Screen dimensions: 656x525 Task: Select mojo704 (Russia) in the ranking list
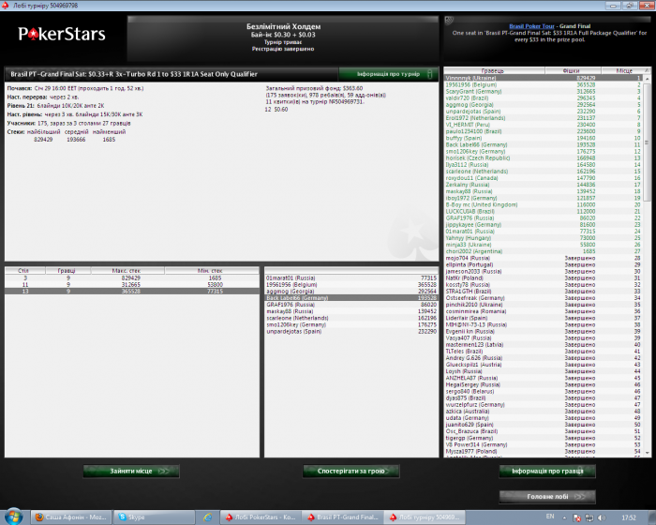tap(544, 258)
